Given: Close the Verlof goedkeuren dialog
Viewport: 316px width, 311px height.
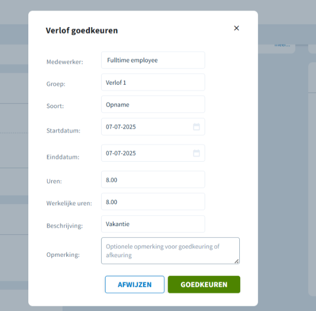Looking at the screenshot, I should [236, 28].
